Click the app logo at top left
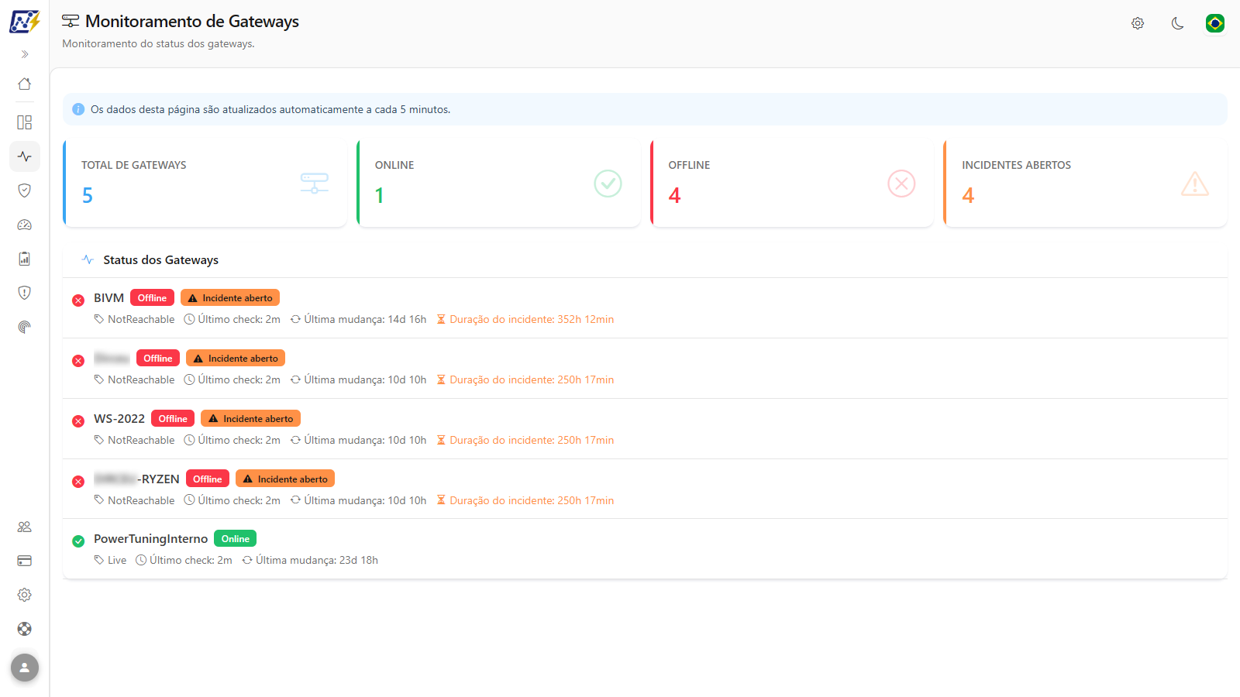1240x697 pixels. [25, 21]
